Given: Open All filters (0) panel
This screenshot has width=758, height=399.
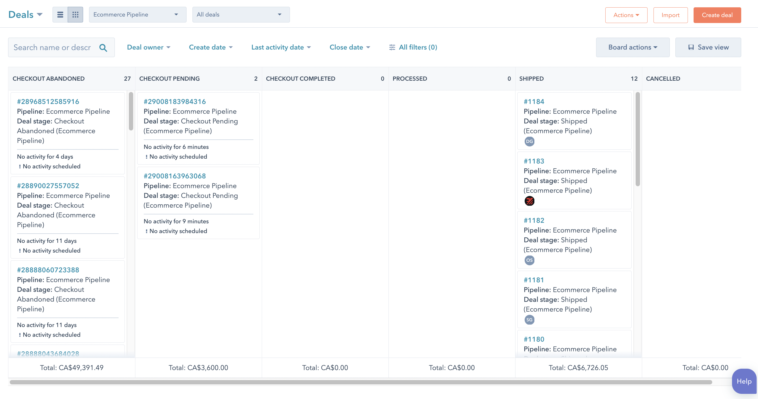Looking at the screenshot, I should coord(413,47).
